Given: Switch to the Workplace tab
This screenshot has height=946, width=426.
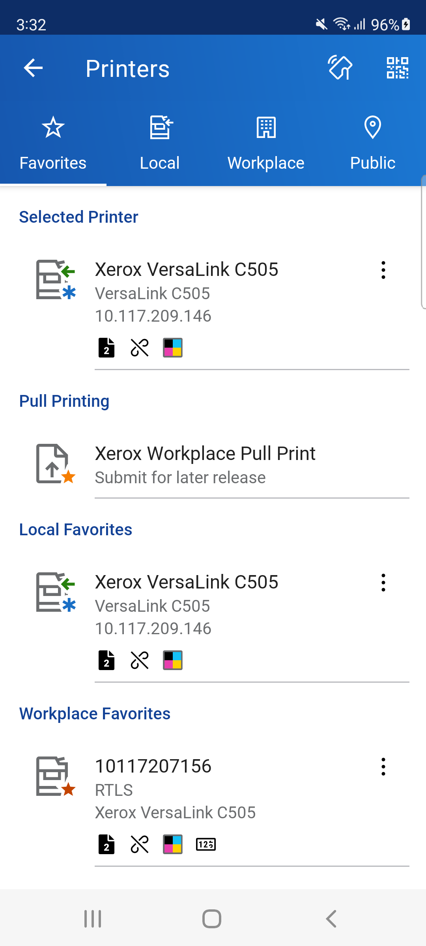Looking at the screenshot, I should (266, 144).
